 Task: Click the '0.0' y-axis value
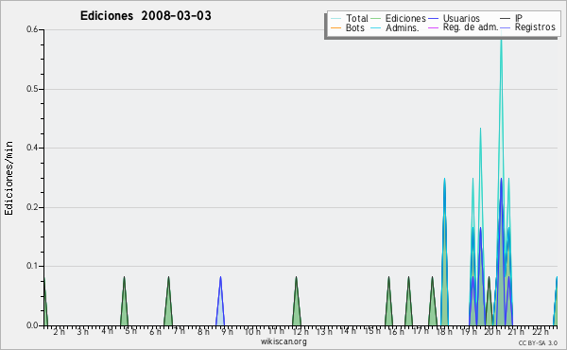click(x=32, y=325)
